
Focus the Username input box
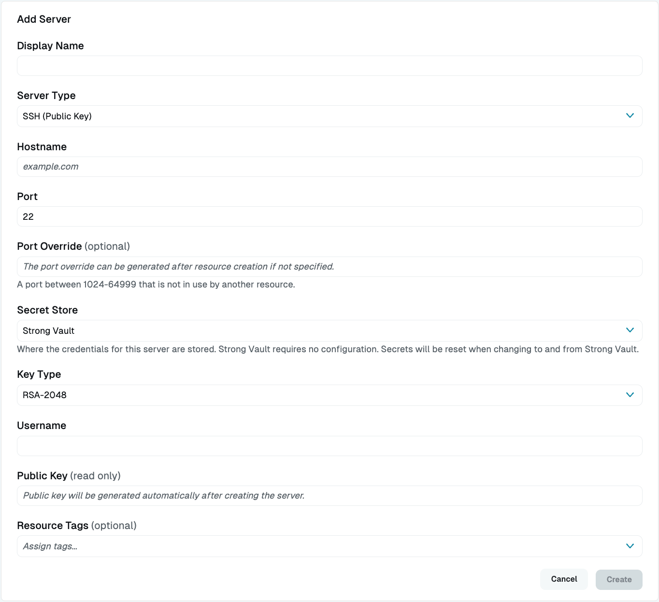pos(329,446)
